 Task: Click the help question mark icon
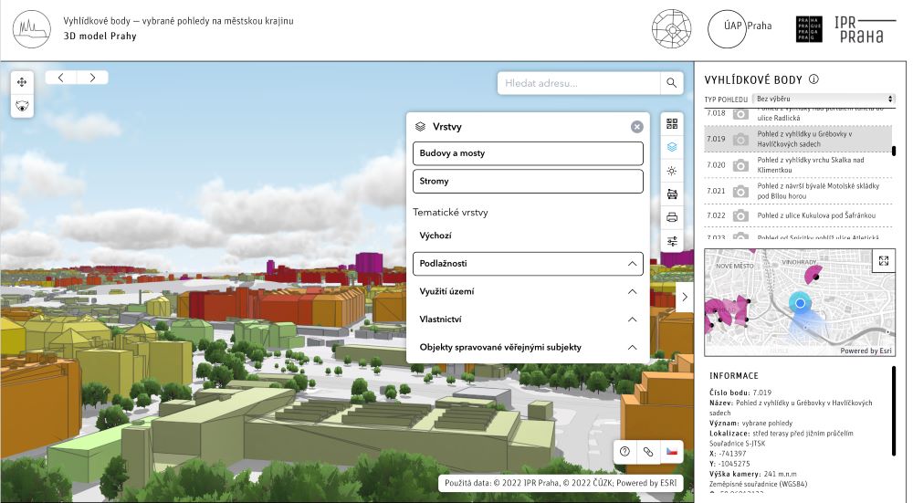[624, 452]
